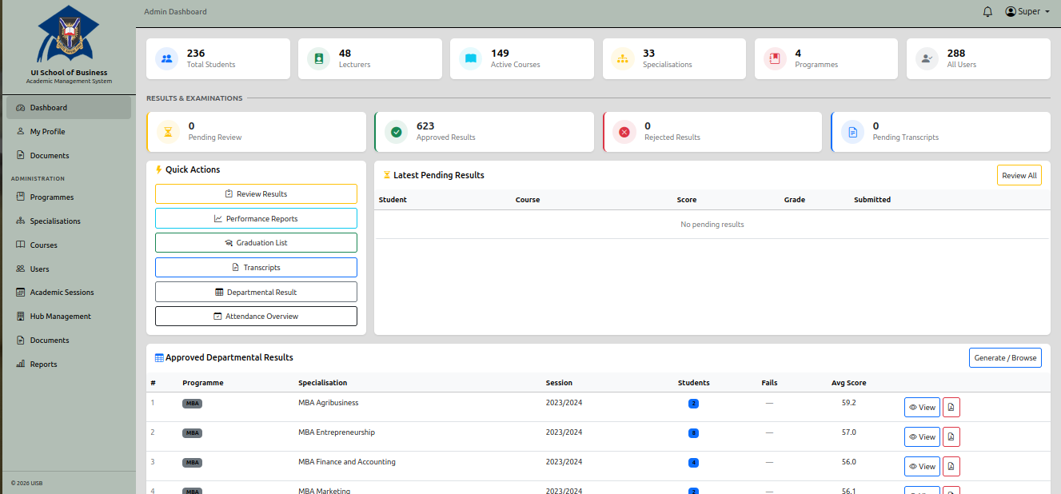Download PDF for MBA Entrepreneurship
This screenshot has height=494, width=1061.
(x=951, y=437)
